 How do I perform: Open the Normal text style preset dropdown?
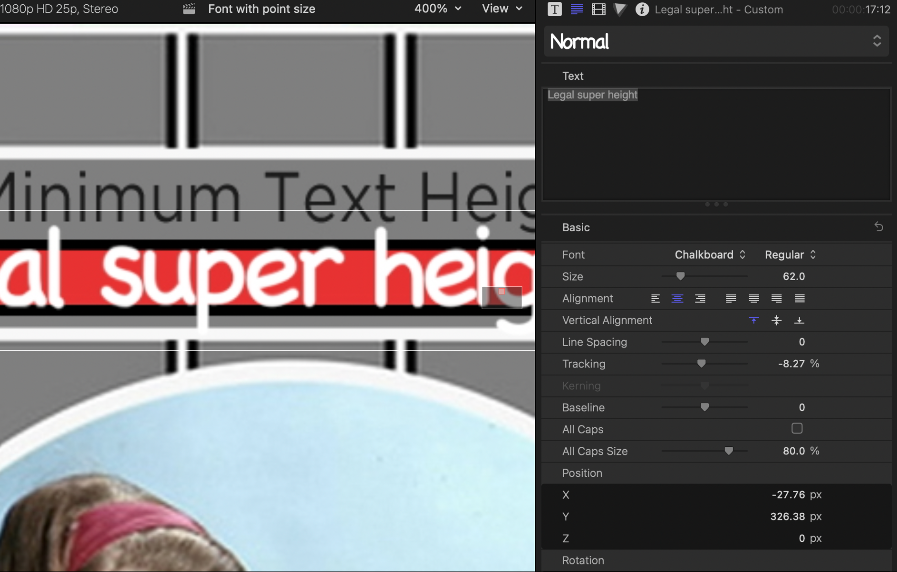tap(716, 41)
